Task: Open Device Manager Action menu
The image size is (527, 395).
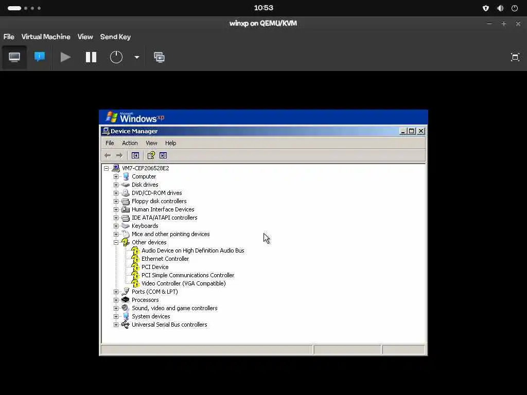Action: coord(130,143)
